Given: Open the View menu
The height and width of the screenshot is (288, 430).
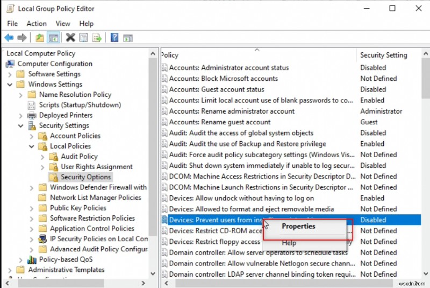Looking at the screenshot, I should point(63,24).
